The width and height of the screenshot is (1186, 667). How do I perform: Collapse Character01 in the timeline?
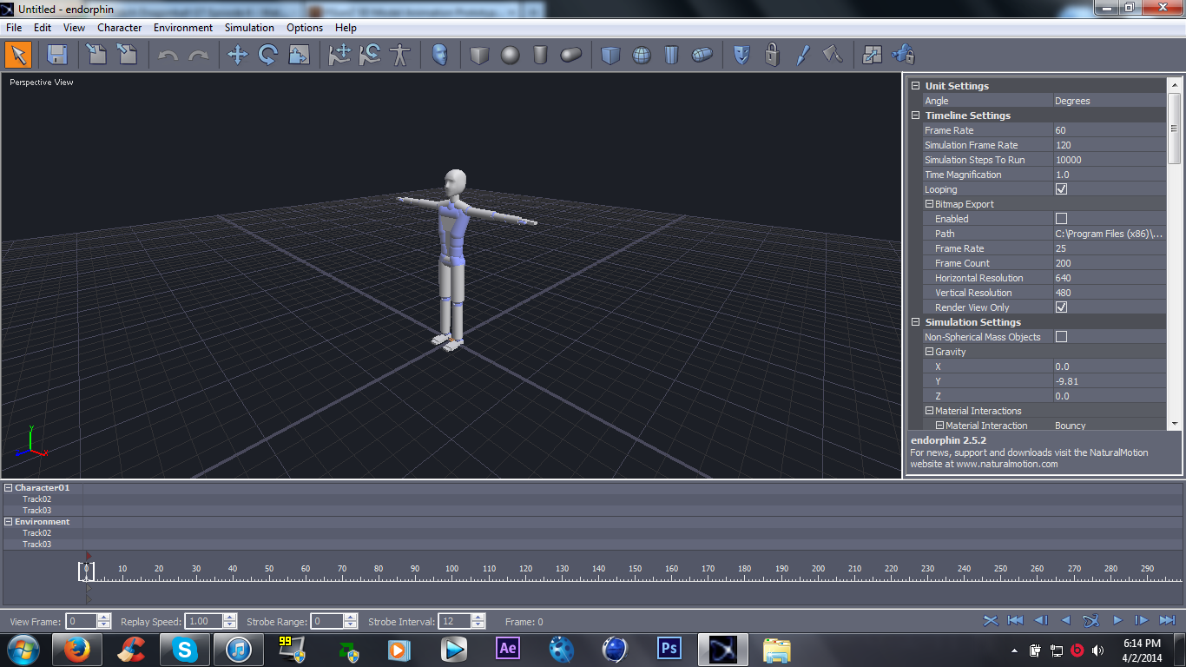pyautogui.click(x=9, y=488)
